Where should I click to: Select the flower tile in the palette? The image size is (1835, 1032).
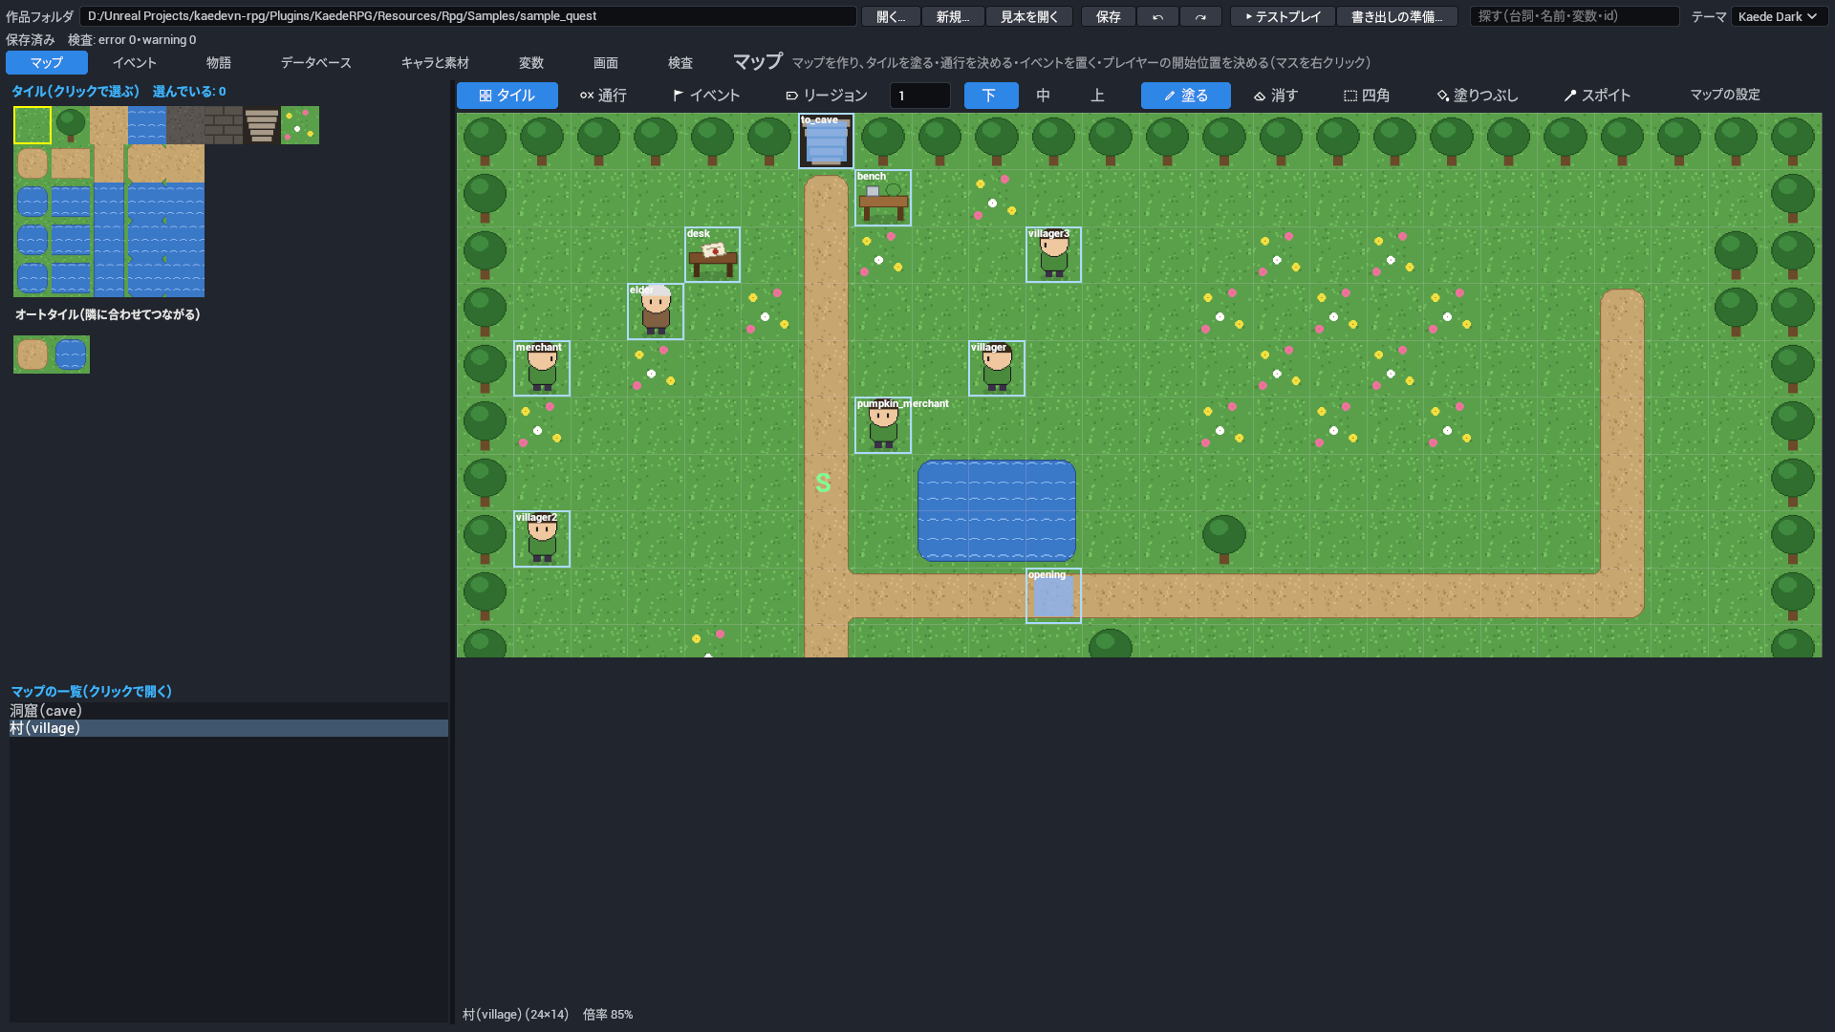pyautogui.click(x=300, y=125)
